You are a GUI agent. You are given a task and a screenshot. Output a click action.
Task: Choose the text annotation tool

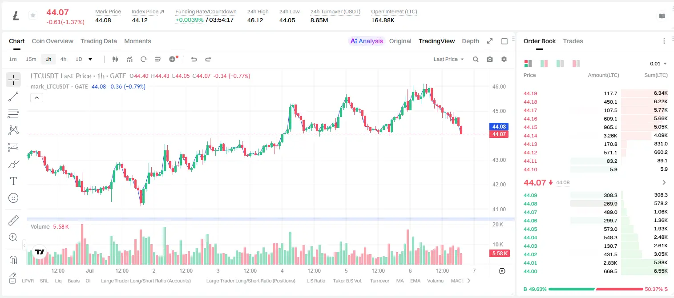click(x=13, y=181)
